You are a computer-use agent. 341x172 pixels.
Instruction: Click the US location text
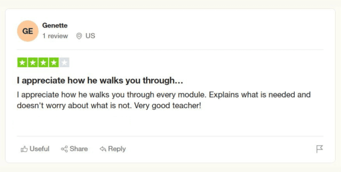[x=90, y=36]
